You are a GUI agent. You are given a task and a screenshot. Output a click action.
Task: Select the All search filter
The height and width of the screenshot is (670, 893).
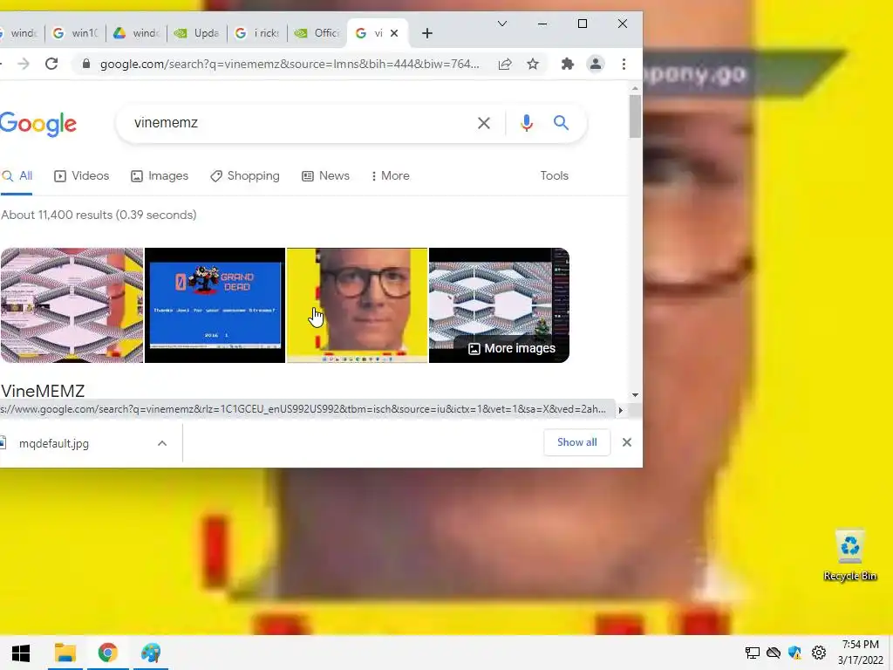[17, 176]
